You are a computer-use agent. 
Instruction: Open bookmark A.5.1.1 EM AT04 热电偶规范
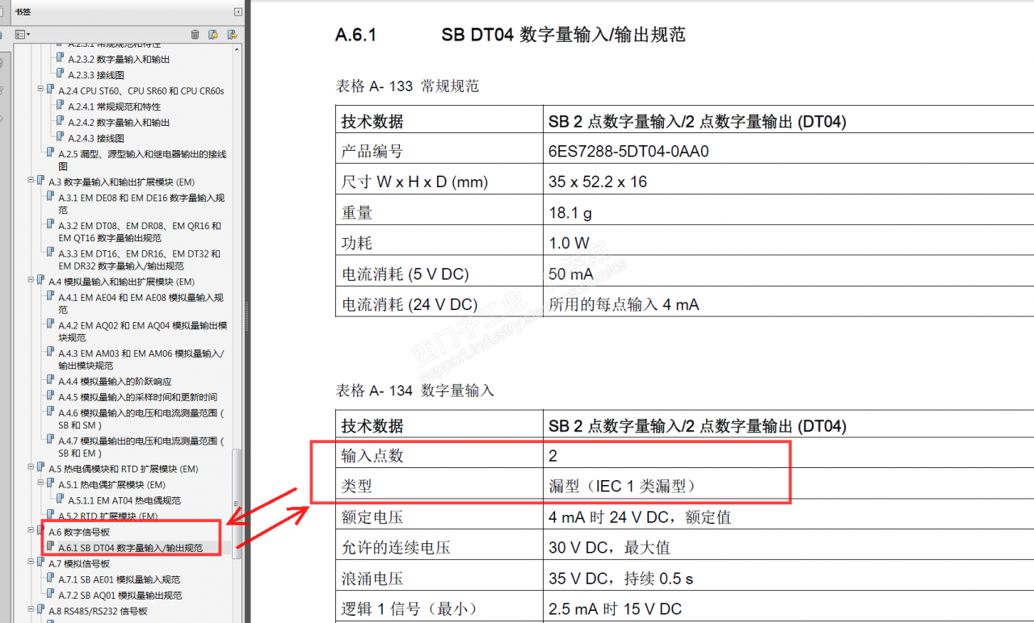click(x=124, y=500)
